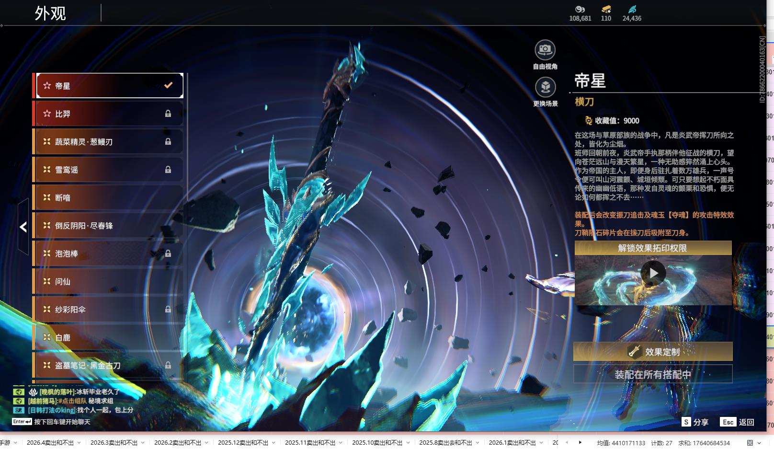
Task: Click the lock icon on the 雪鸾谣 row
Action: (168, 169)
